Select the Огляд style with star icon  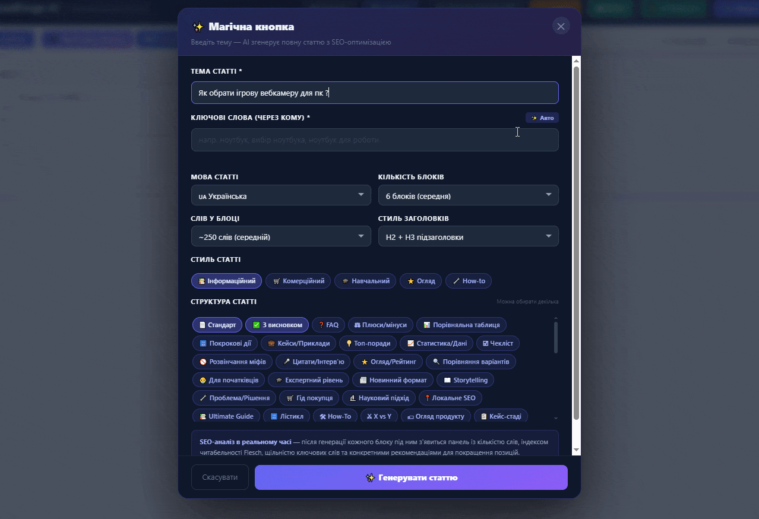click(420, 281)
